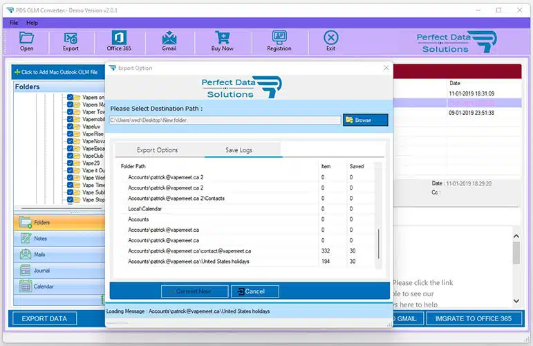
Task: Click IMGRATE TO OFFICE 365 button
Action: (x=474, y=318)
